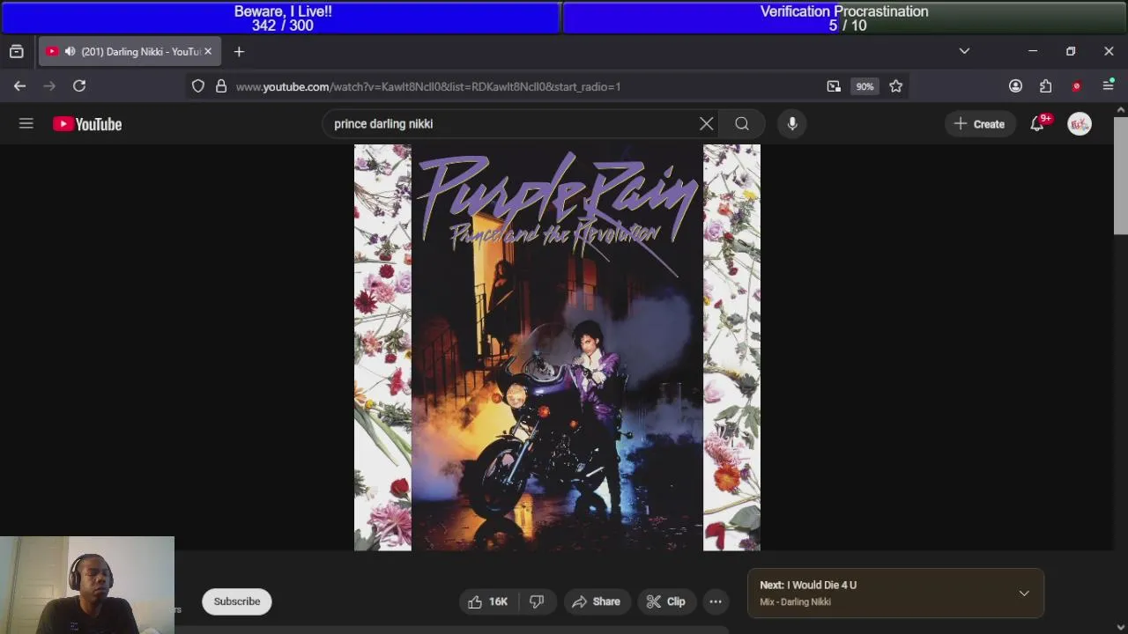This screenshot has width=1128, height=634.
Task: Go to YouTube home via logo
Action: [87, 124]
